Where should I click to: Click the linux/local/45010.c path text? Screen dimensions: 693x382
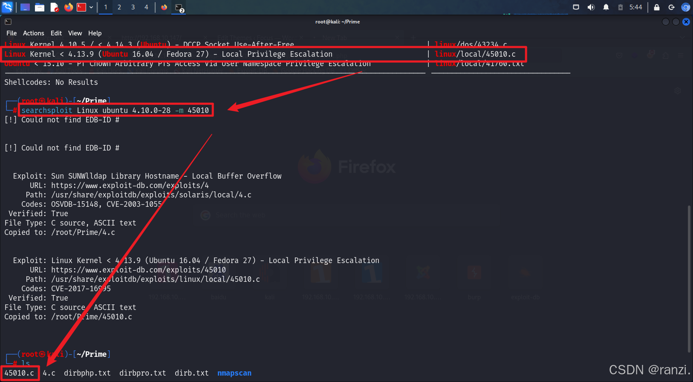coord(475,54)
